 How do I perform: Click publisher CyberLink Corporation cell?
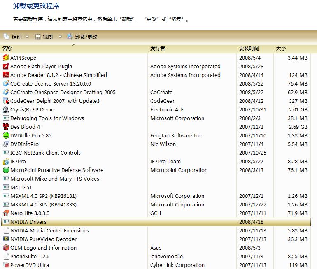point(177,265)
